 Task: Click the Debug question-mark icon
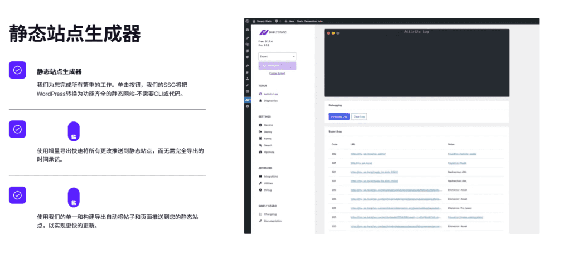260,190
